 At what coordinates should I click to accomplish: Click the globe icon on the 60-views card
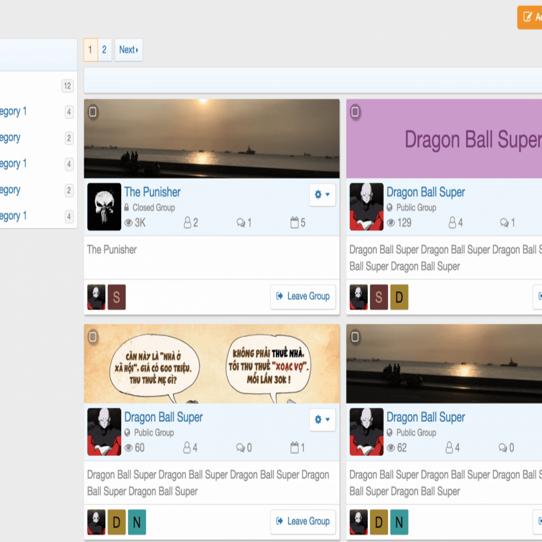(x=127, y=432)
